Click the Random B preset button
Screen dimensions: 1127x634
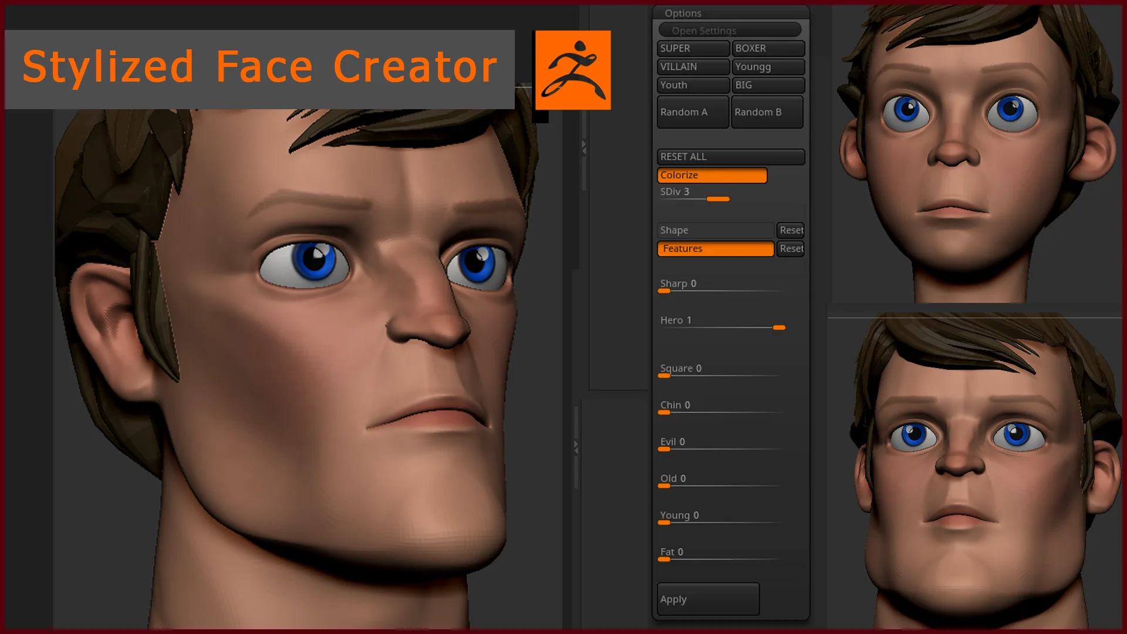point(765,112)
